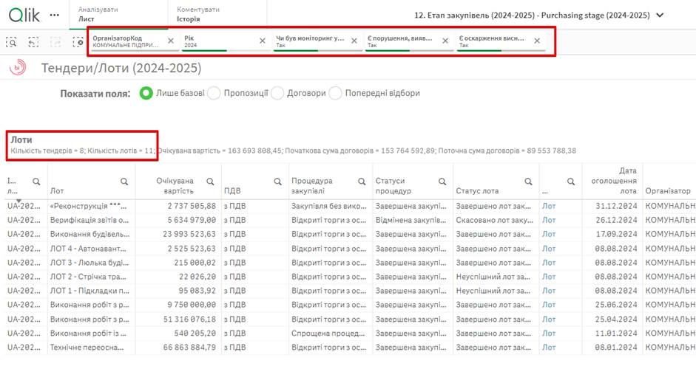This screenshot has height=369, width=696.
Task: Clear all selections in the toolbar
Action: pos(78,43)
